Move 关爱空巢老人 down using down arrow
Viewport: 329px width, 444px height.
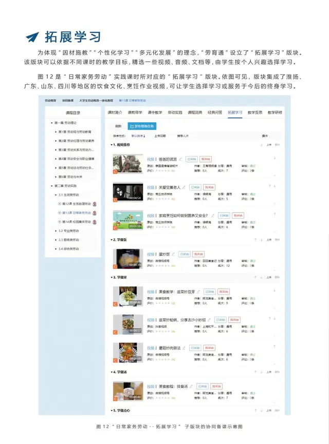point(275,186)
